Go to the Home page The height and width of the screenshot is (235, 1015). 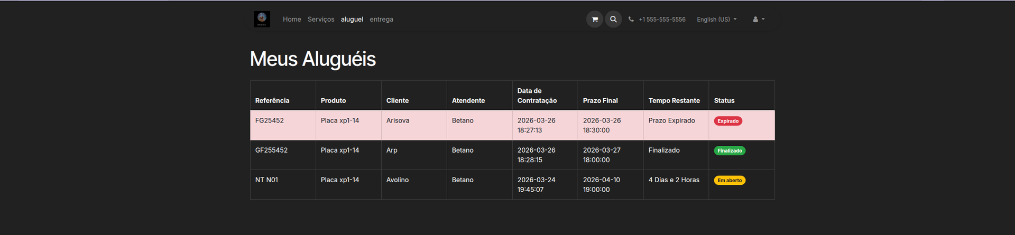pos(292,20)
